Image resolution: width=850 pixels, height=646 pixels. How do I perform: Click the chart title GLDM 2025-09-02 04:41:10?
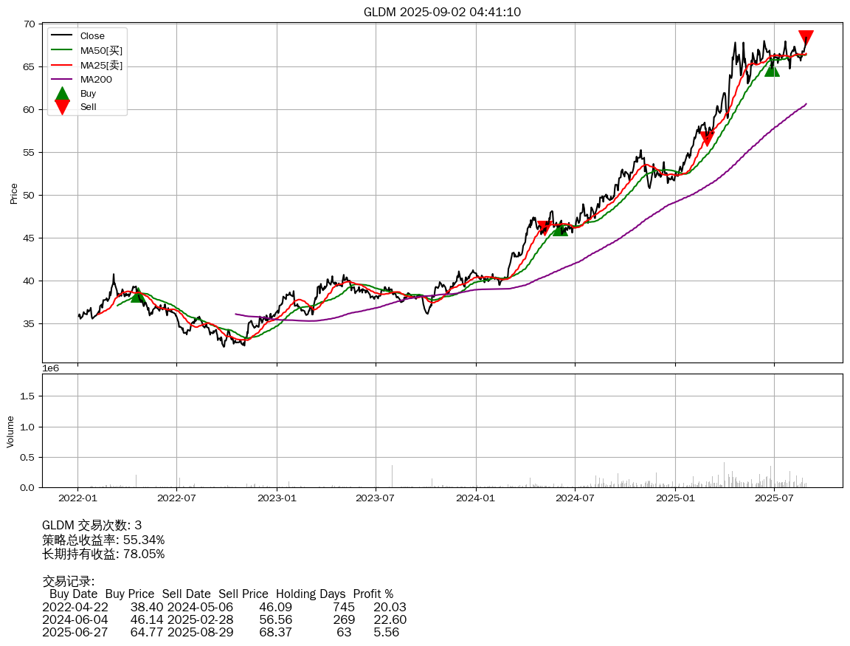[x=442, y=12]
